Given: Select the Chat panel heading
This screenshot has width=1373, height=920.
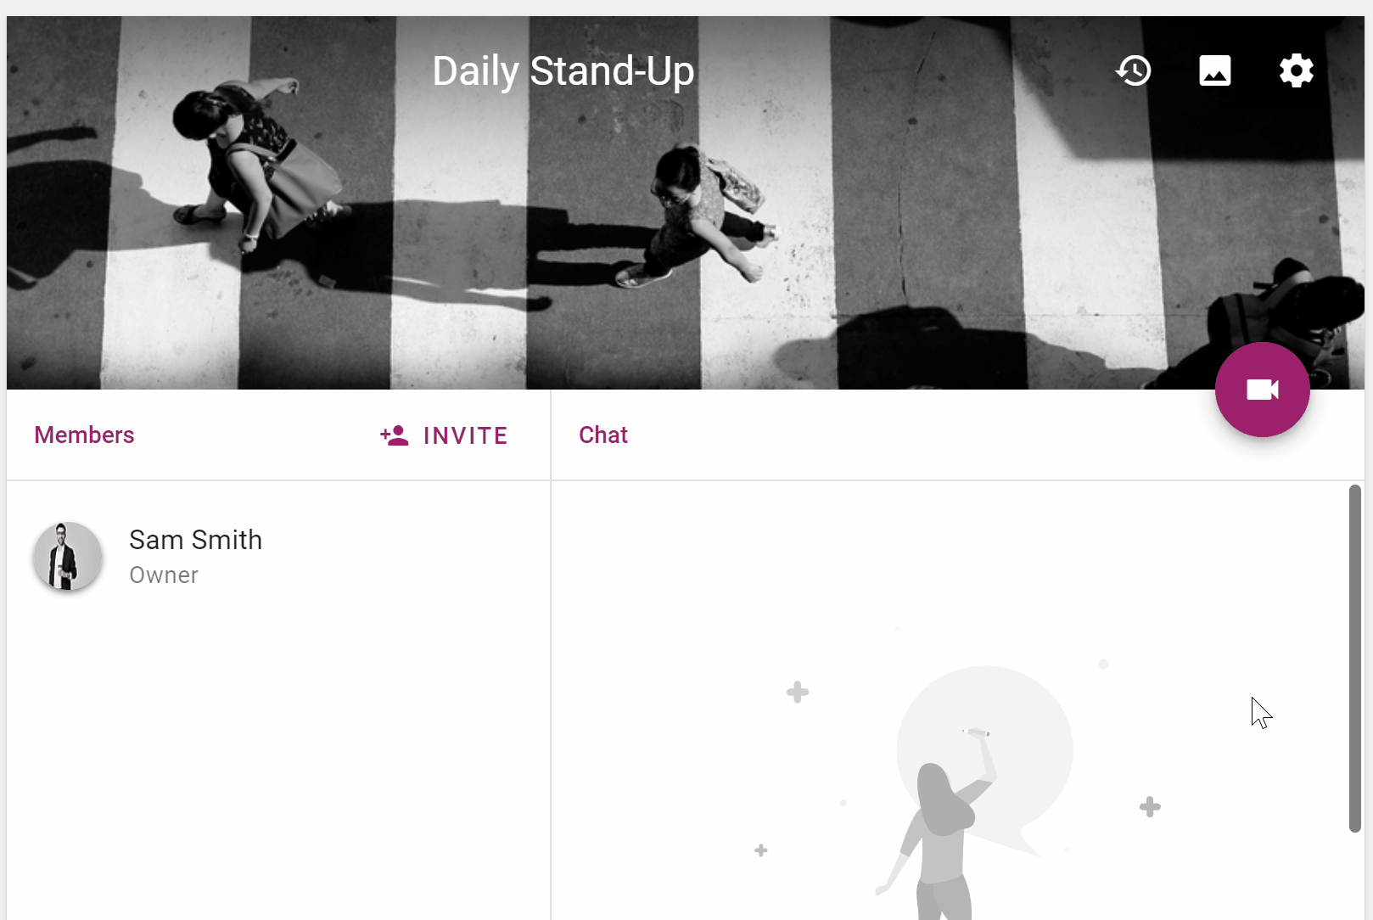Looking at the screenshot, I should (x=603, y=435).
